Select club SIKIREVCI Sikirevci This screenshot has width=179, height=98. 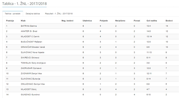click(30, 58)
